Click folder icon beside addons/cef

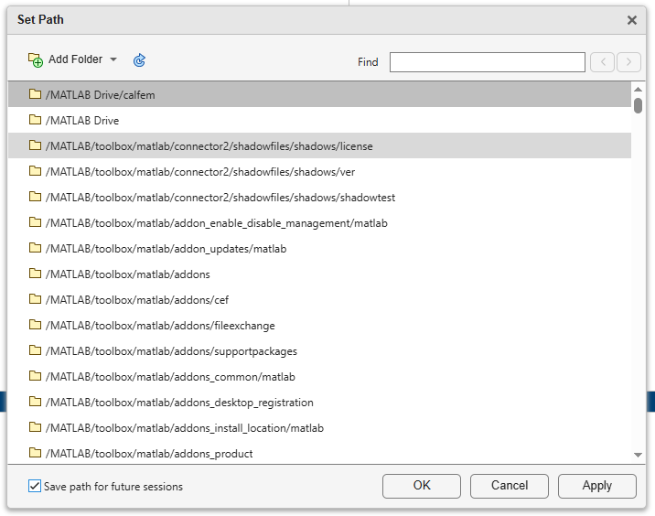[x=35, y=299]
